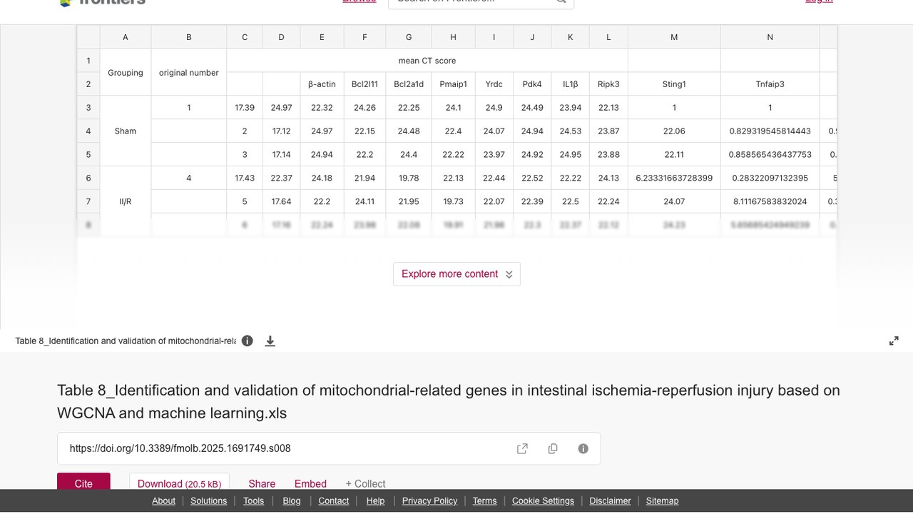Click the 'Grouping' header cell
Image resolution: width=913 pixels, height=514 pixels.
pos(126,73)
